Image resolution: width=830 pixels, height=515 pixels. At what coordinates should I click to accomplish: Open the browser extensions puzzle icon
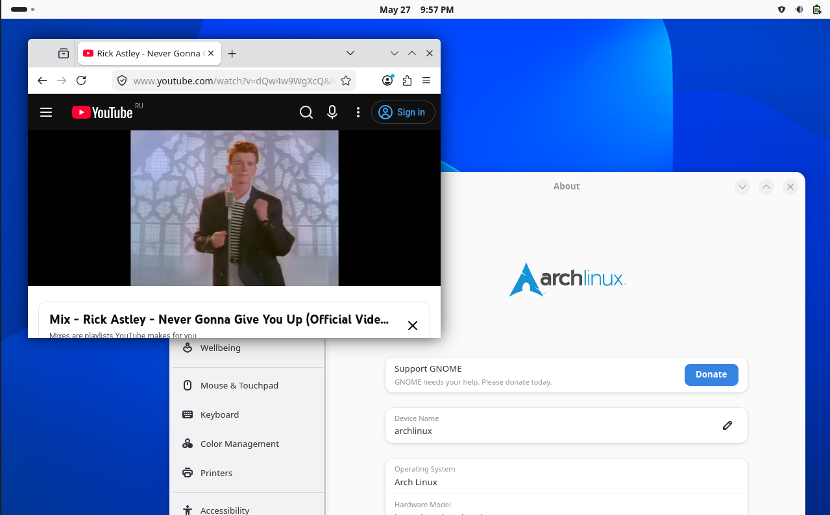(x=407, y=80)
